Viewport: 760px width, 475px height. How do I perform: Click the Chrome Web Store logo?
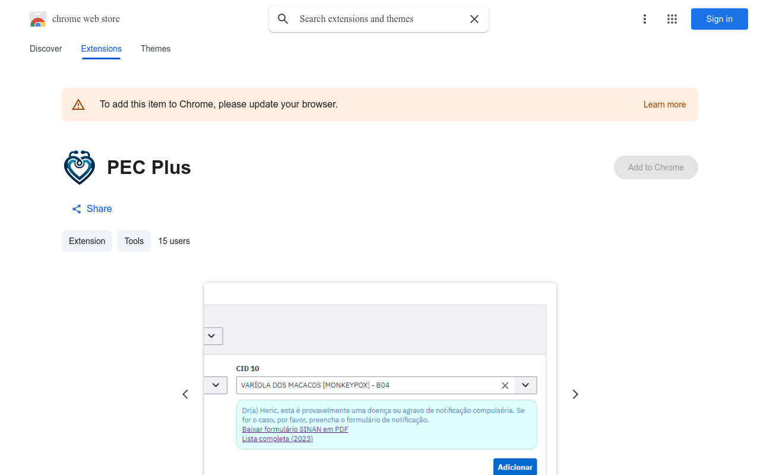click(38, 19)
